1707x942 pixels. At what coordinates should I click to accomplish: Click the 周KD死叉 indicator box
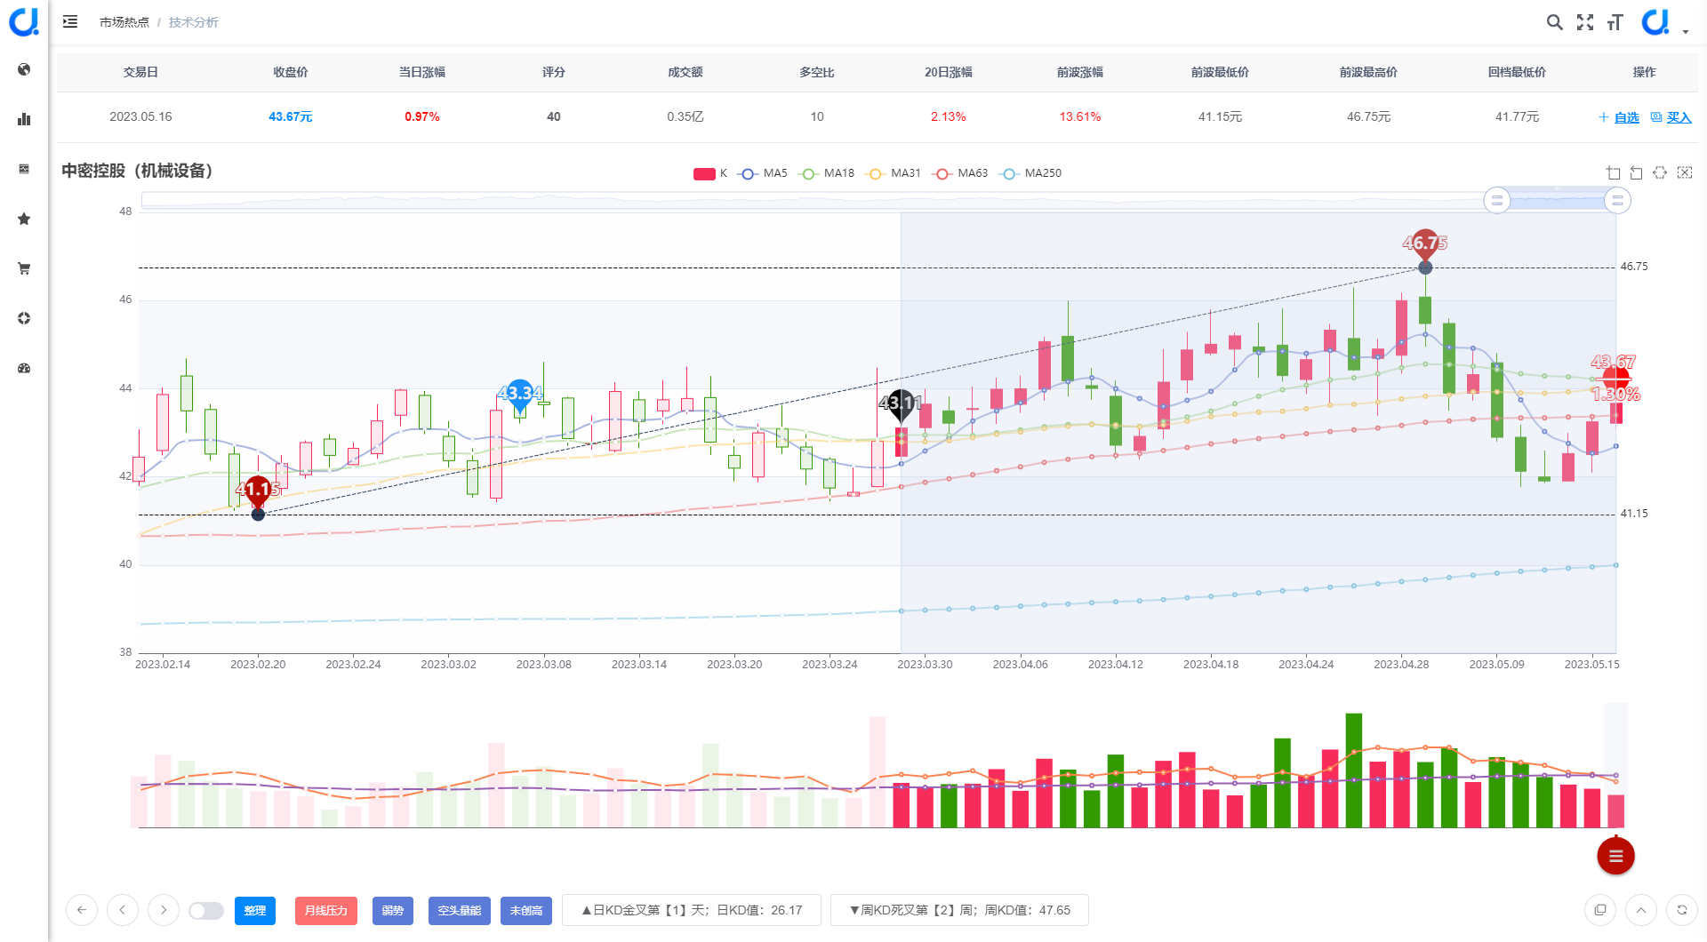click(959, 910)
